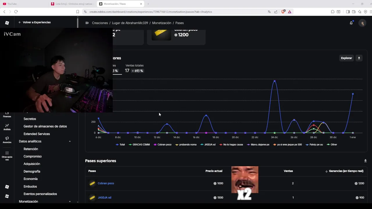The width and height of the screenshot is (372, 209).
Task: Open Economía in the sidebar
Action: click(31, 179)
